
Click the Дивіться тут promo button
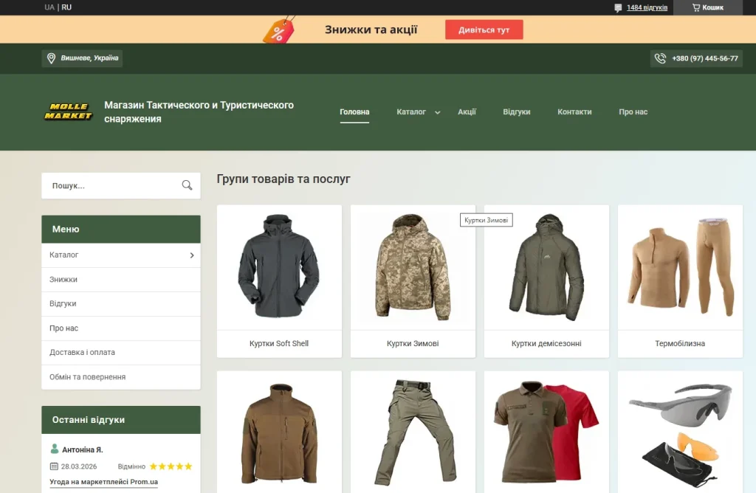484,30
